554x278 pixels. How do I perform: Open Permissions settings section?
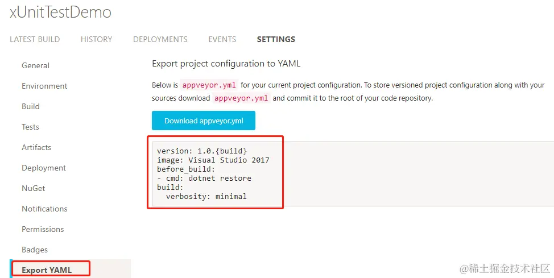point(43,229)
